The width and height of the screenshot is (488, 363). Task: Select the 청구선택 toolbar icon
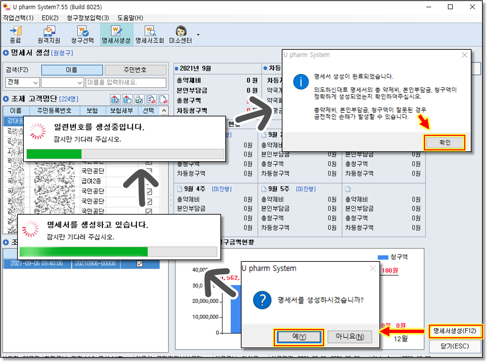point(82,34)
